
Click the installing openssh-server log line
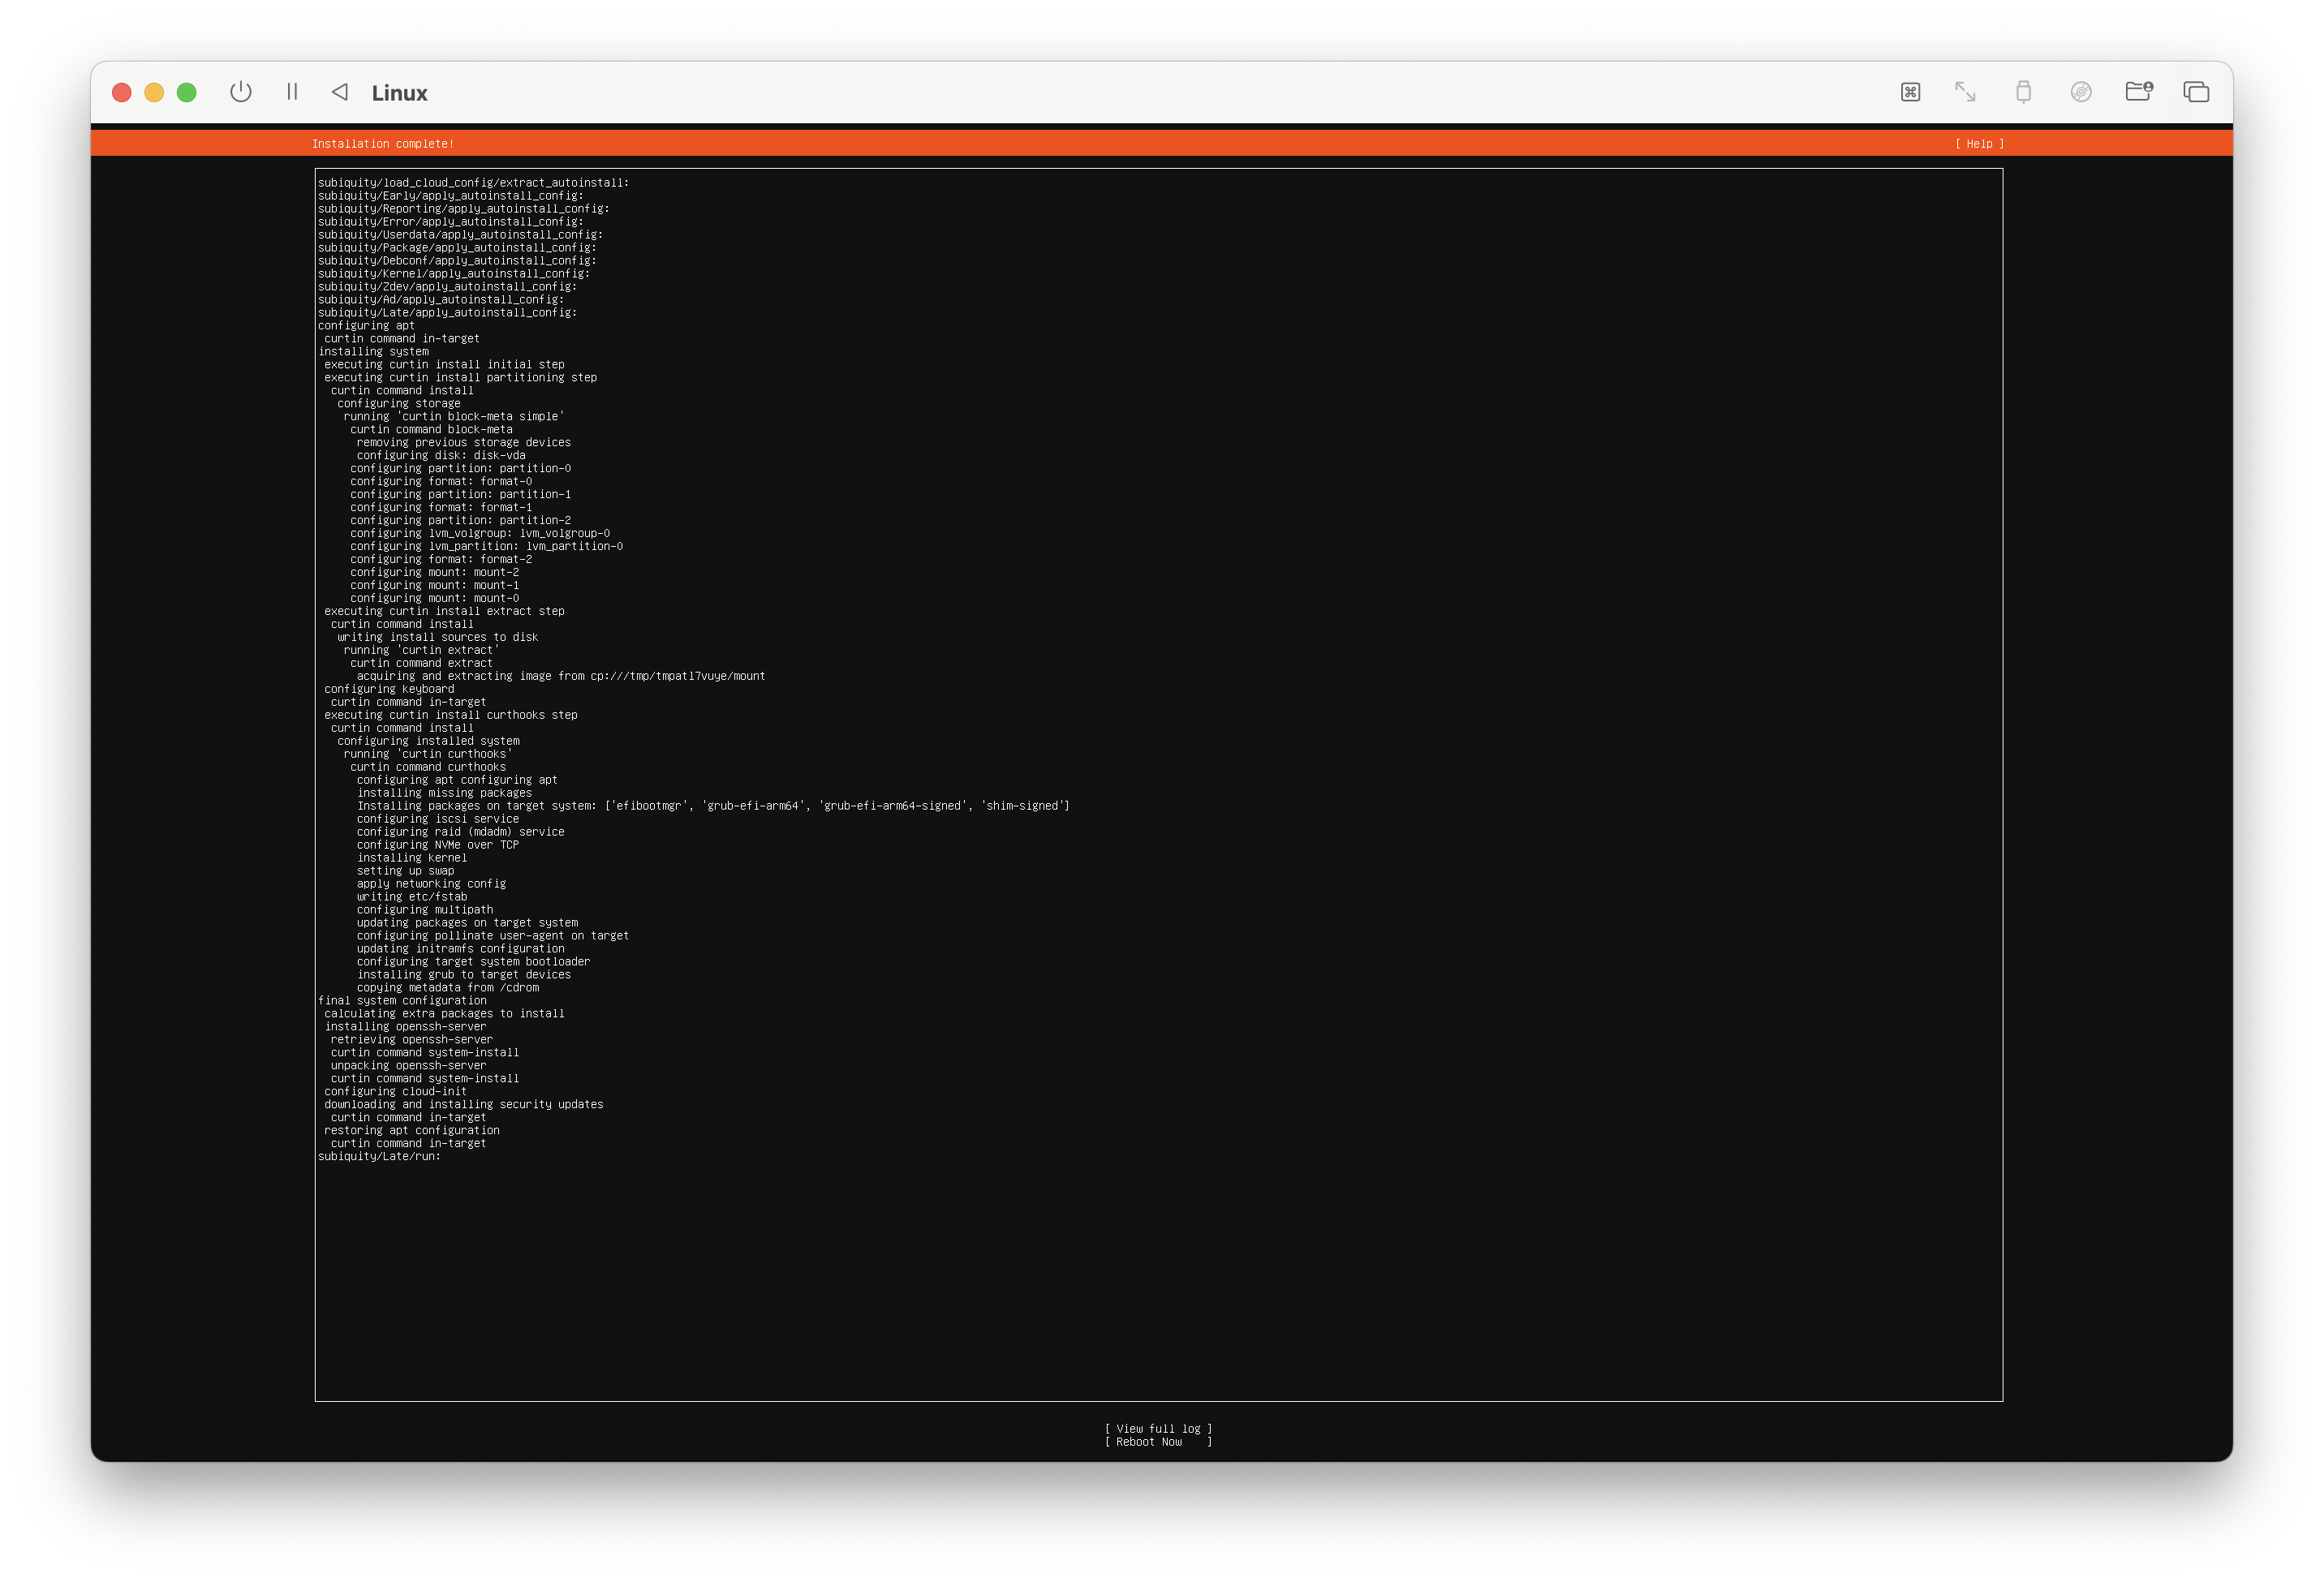coord(405,1026)
